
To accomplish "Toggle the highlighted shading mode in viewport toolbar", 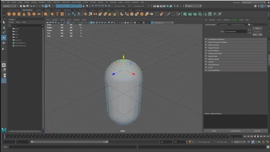I will click(x=91, y=22).
